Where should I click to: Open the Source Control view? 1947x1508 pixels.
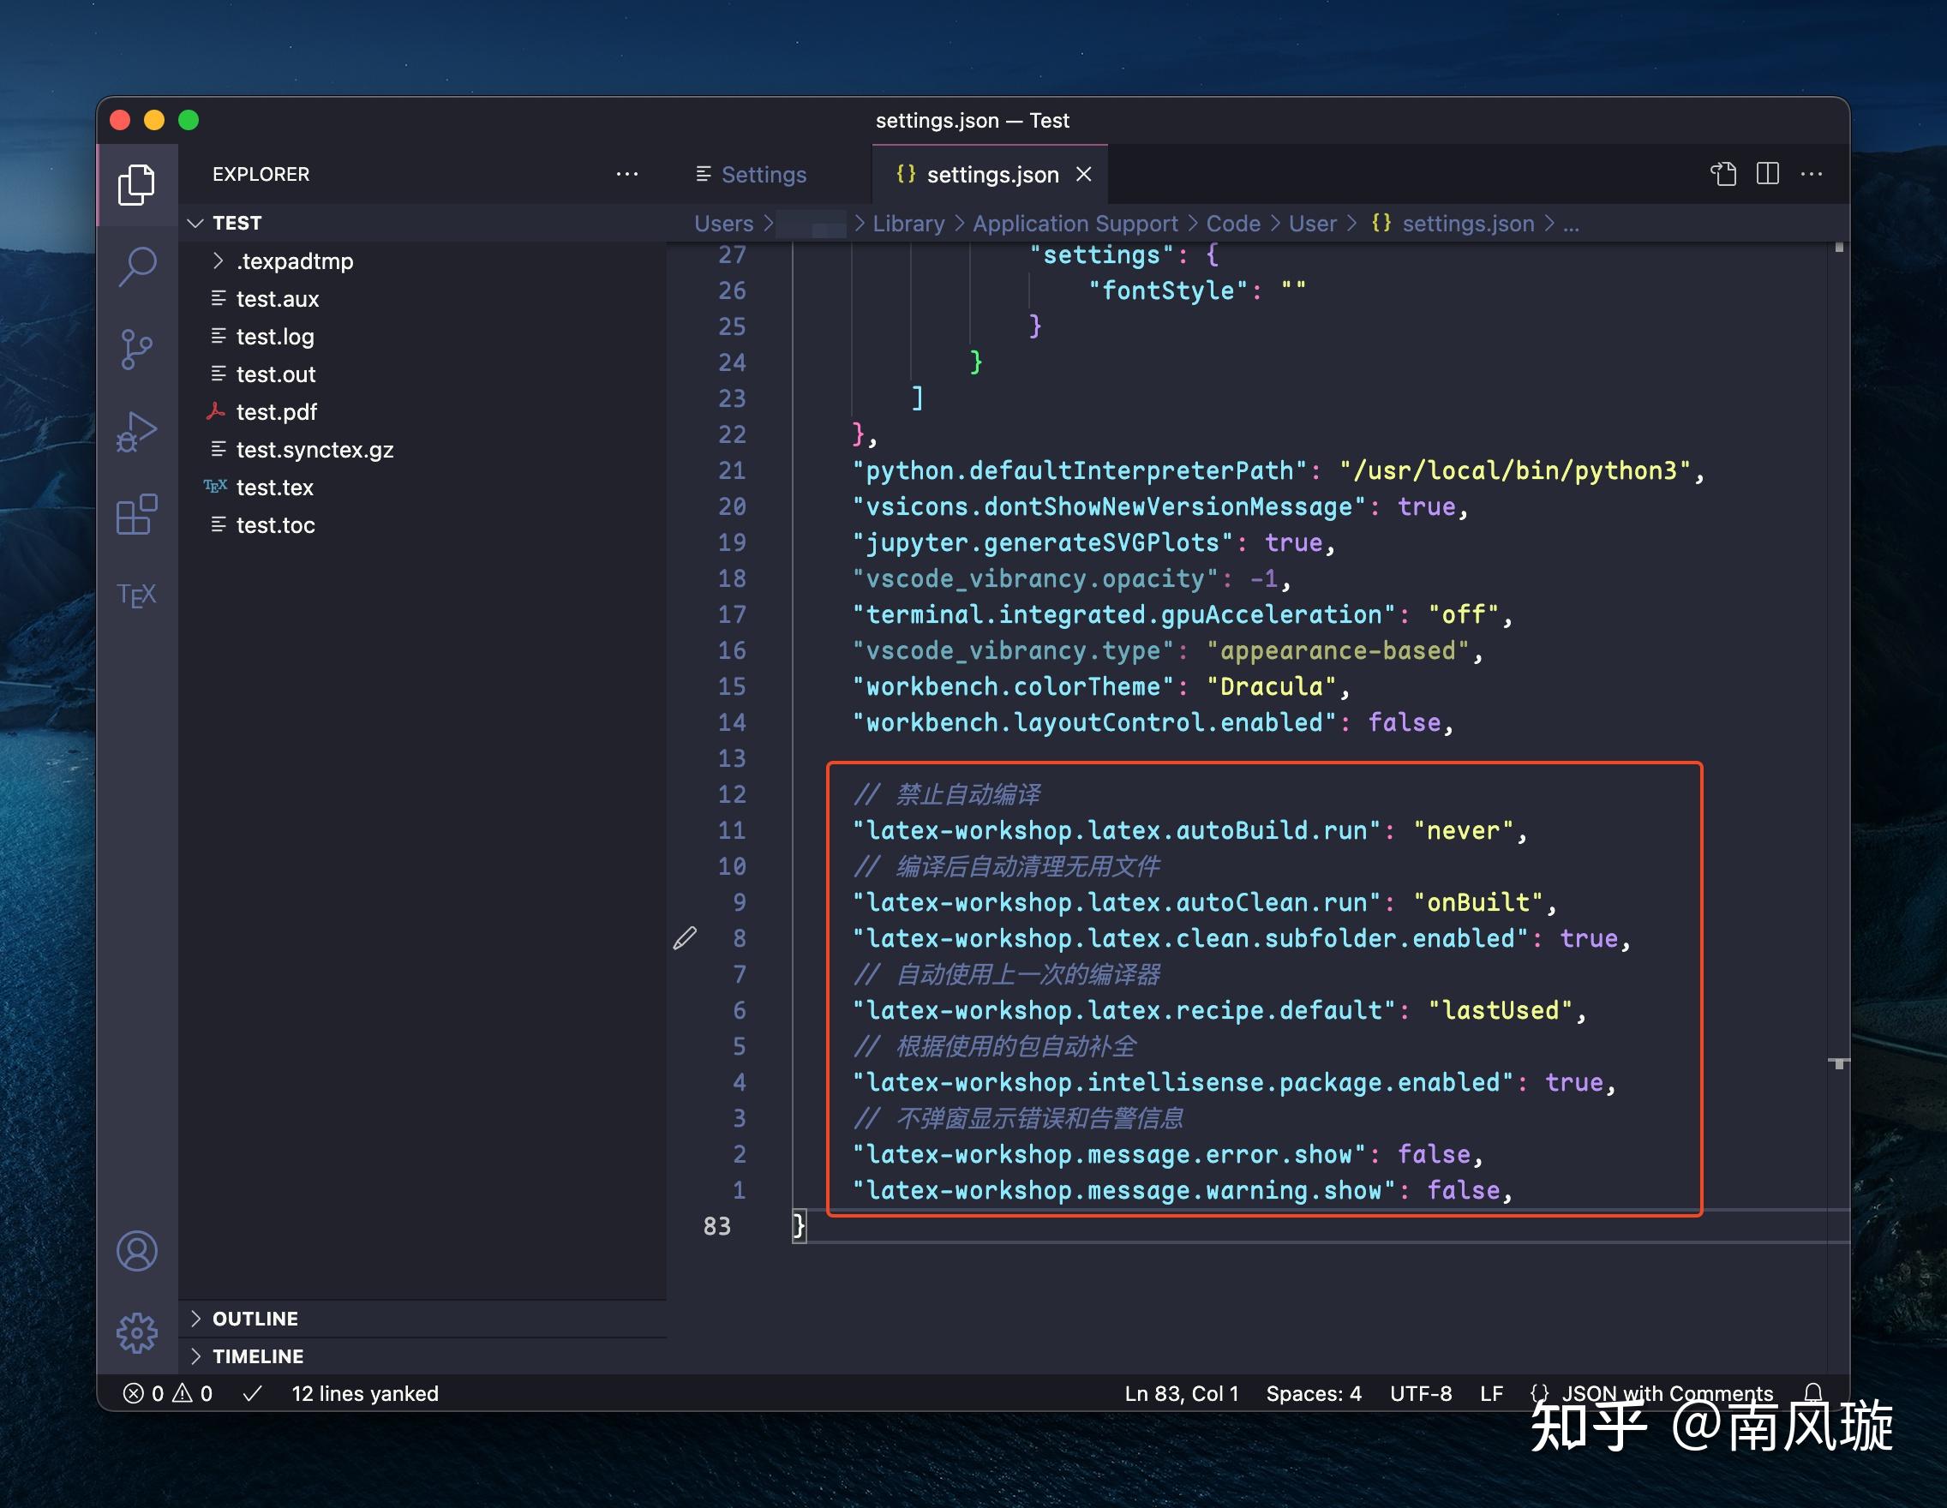(x=136, y=349)
